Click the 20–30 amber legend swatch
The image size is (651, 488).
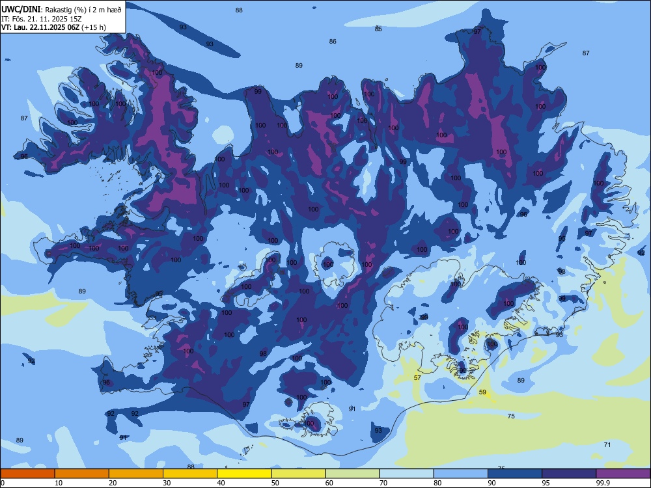click(x=136, y=473)
